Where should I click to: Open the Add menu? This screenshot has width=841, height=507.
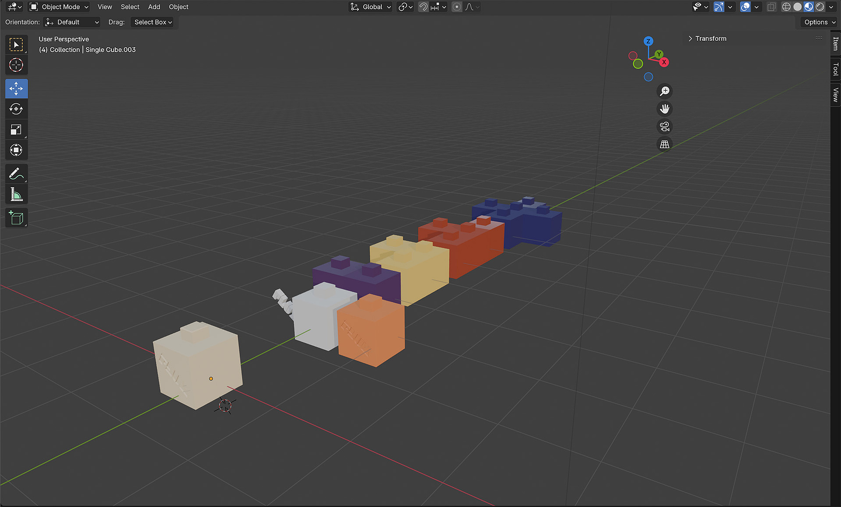(x=154, y=7)
